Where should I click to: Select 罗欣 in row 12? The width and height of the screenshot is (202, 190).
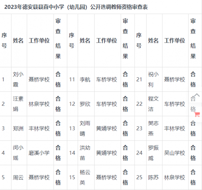click(85, 104)
